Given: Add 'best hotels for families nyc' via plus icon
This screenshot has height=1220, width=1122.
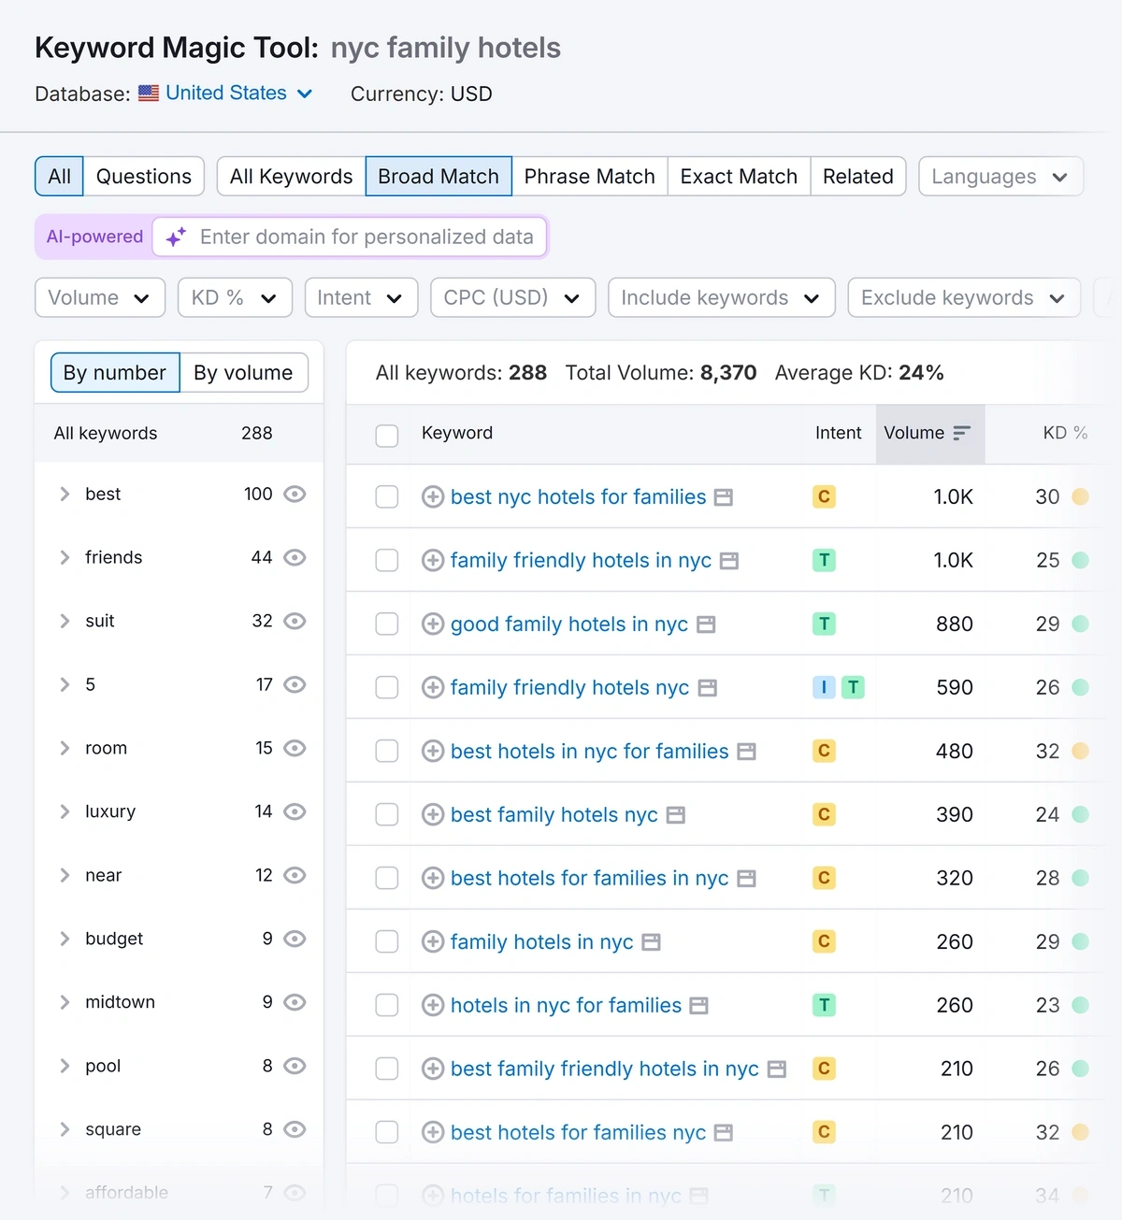Looking at the screenshot, I should [432, 1133].
